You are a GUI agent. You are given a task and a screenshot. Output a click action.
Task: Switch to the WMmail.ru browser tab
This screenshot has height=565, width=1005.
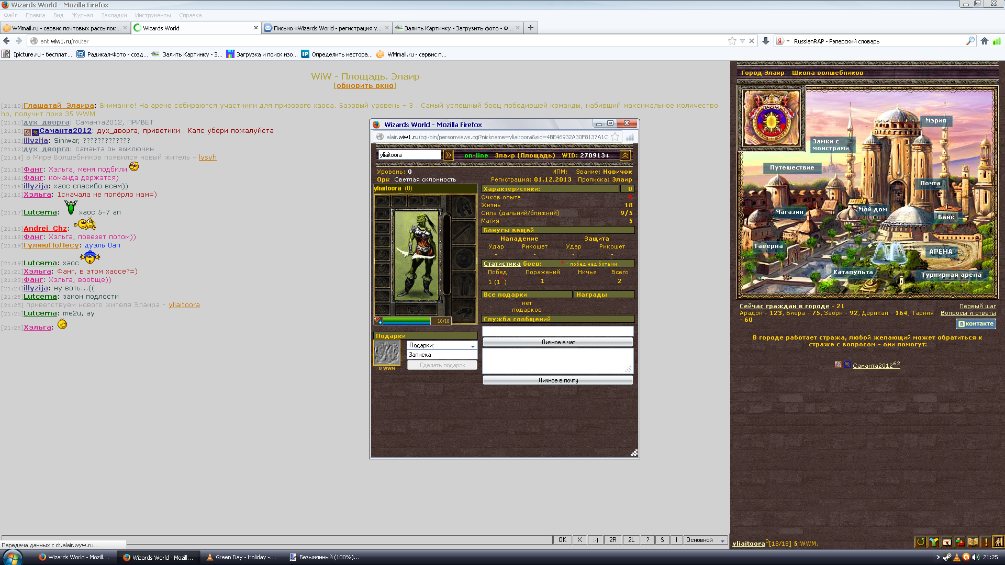coord(65,28)
